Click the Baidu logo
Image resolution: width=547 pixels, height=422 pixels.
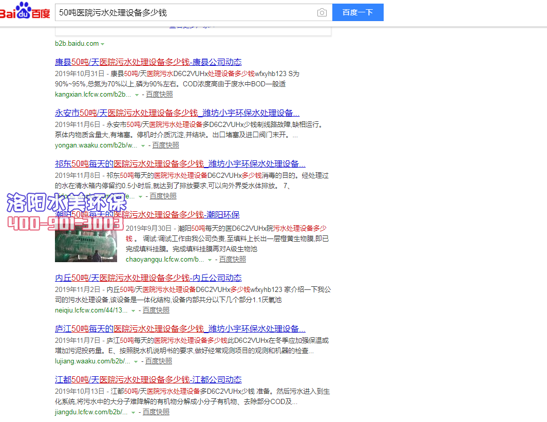pos(25,11)
